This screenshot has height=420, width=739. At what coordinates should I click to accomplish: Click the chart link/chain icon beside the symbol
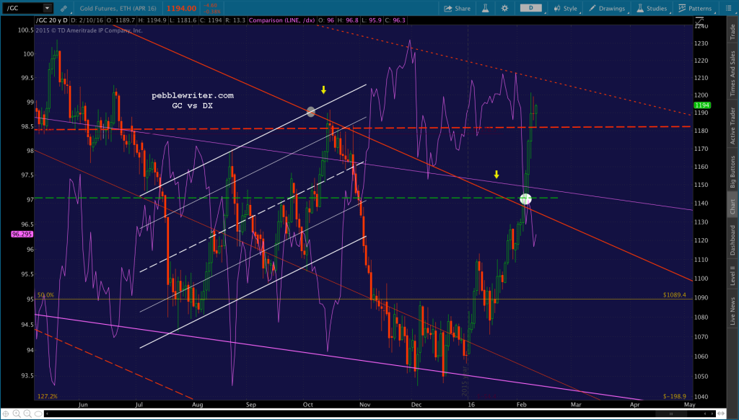coord(64,8)
